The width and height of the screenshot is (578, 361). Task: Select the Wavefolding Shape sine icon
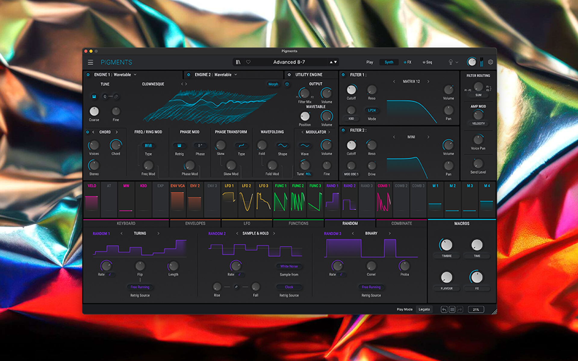tap(282, 146)
